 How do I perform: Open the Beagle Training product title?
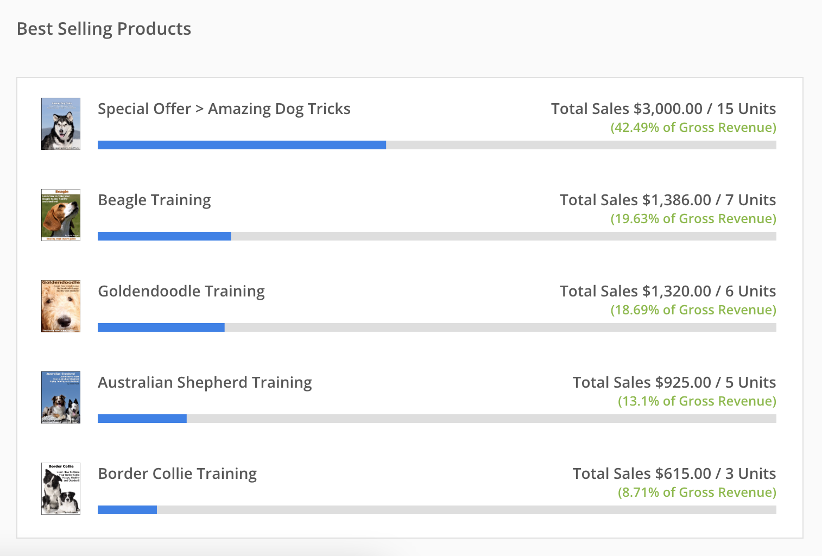[x=154, y=200]
